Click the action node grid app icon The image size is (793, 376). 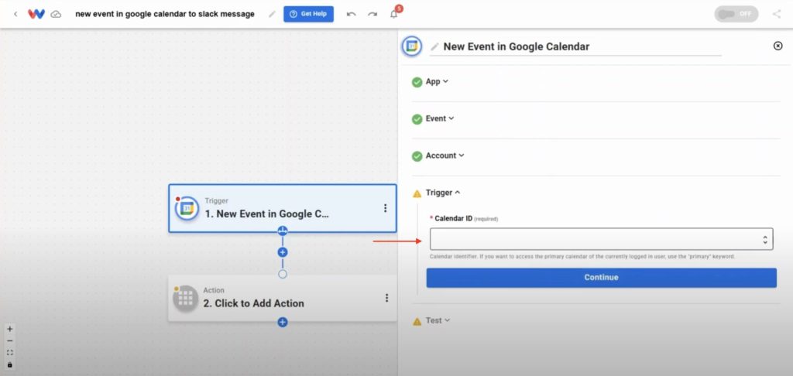coord(185,299)
